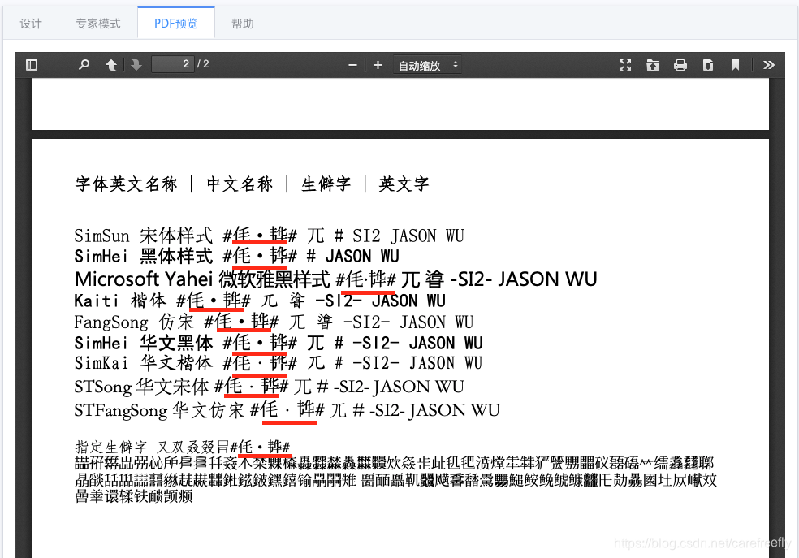Open the secondary tools double-arrow menu
This screenshot has height=558, width=799.
pos(769,65)
